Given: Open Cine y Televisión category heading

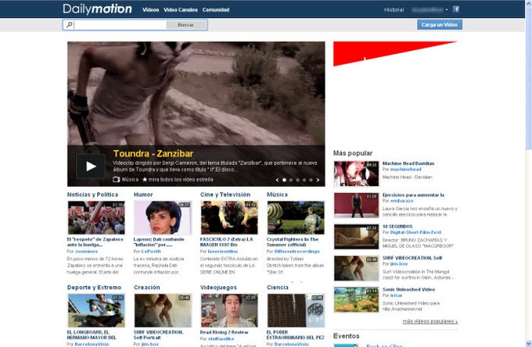Looking at the screenshot, I should pos(225,195).
